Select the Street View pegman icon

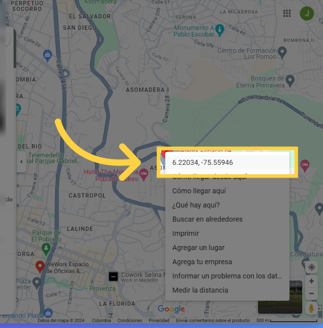311,308
